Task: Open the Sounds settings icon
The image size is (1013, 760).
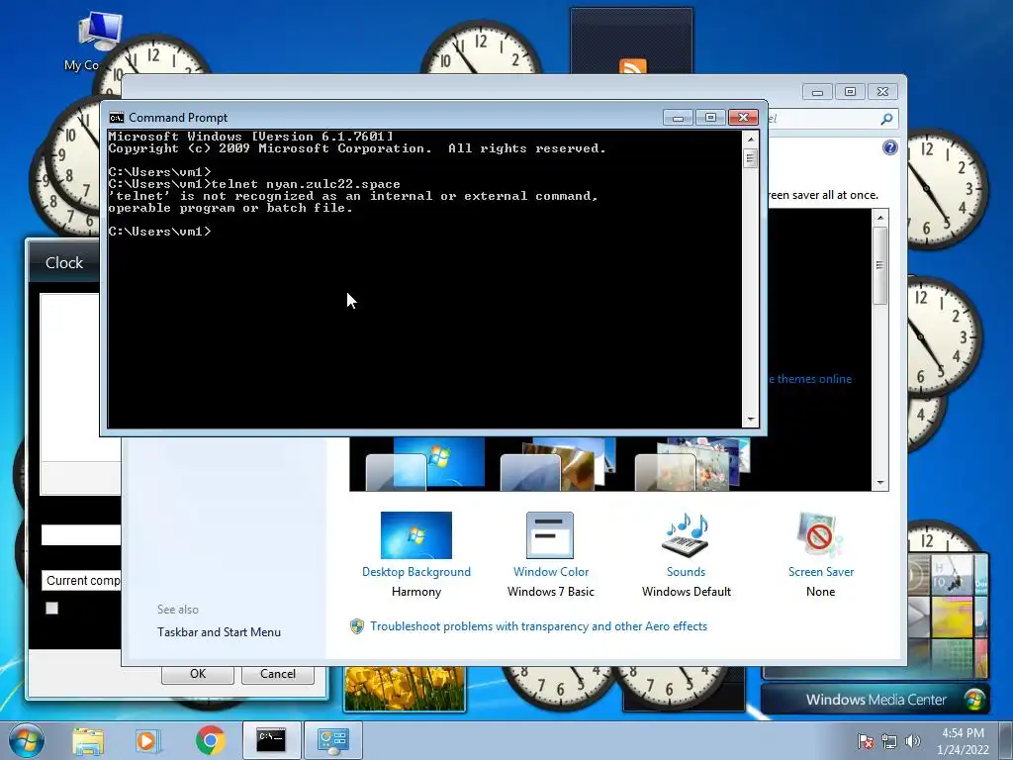Action: point(686,535)
